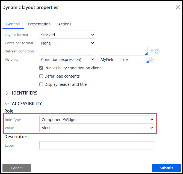Click into the Refresh condition field

click(x=93, y=51)
